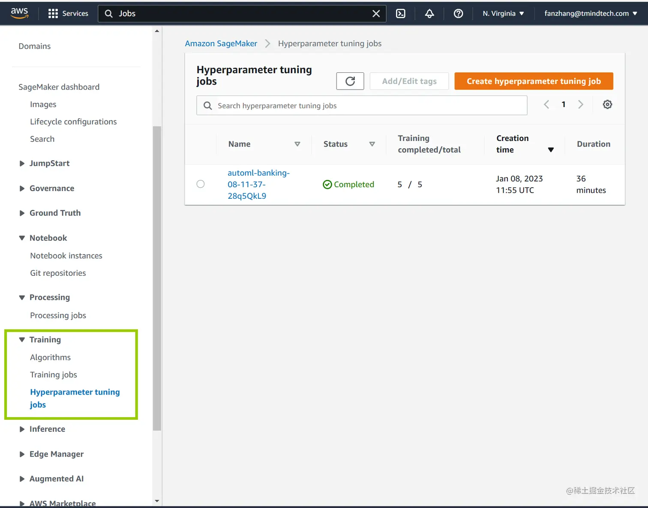Sort jobs by Status column
This screenshot has height=508, width=648.
372,144
